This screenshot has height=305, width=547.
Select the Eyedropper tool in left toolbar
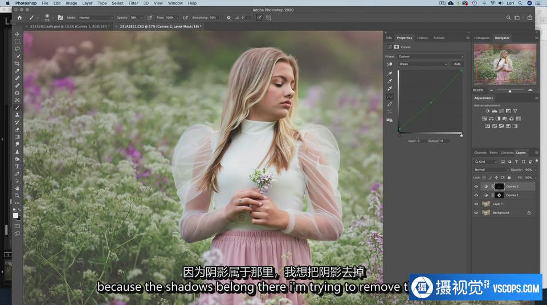[x=17, y=71]
